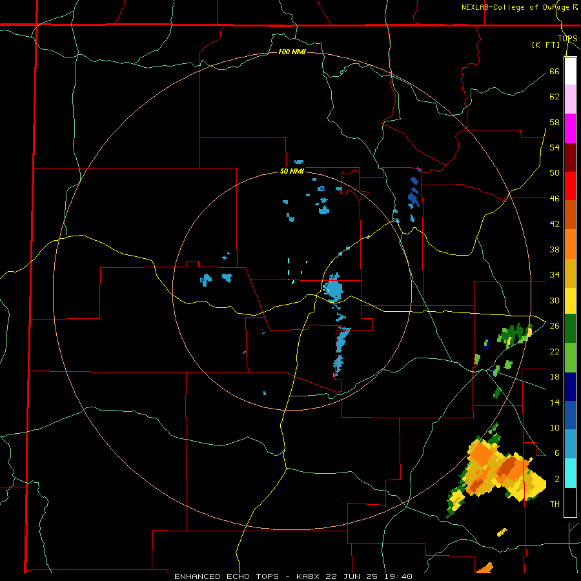
Task: Click the medium blue legend swatch near 10
Action: coord(570,415)
